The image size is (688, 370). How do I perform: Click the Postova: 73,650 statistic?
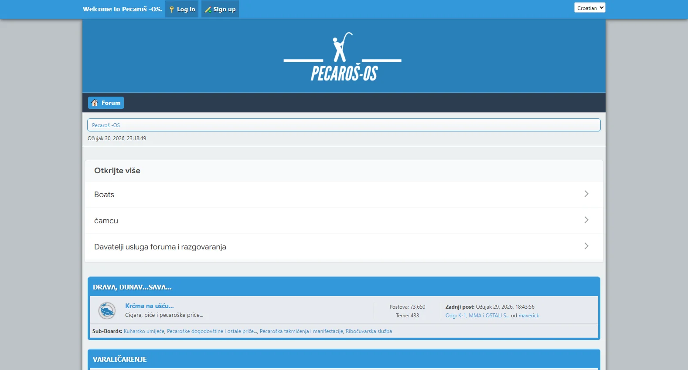pos(407,307)
